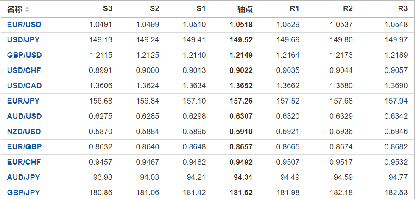Open the USD/JPY currency pair link
Image resolution: width=416 pixels, height=199 pixels.
coord(24,40)
